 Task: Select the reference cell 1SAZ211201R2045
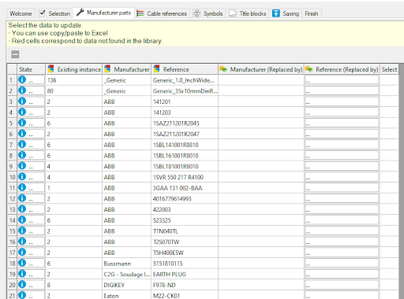click(185, 124)
